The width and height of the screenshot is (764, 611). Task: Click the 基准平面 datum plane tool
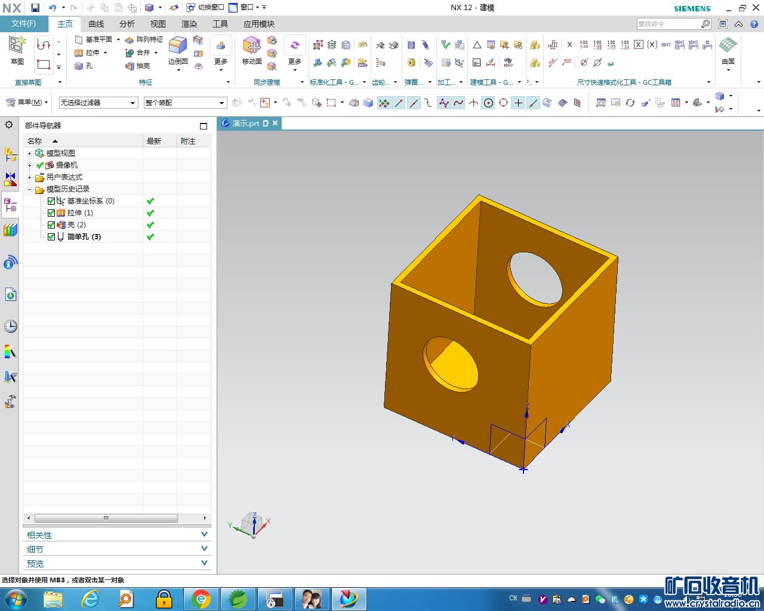(x=94, y=39)
